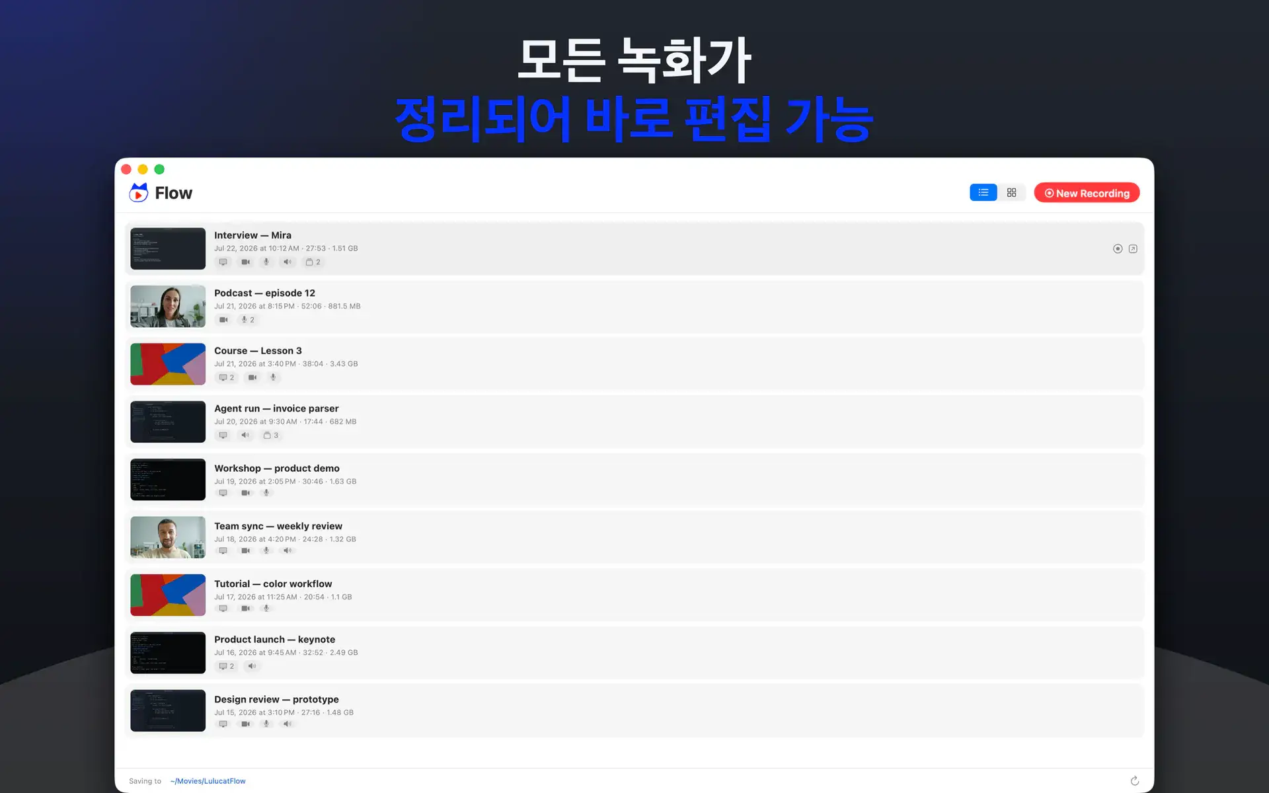Open the Podcast — episode 12 thumbnail
The height and width of the screenshot is (793, 1269).
coord(168,307)
